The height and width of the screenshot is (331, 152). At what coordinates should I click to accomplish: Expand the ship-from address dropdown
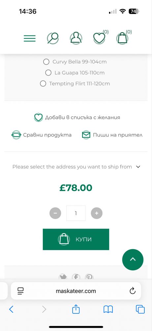pos(76,167)
